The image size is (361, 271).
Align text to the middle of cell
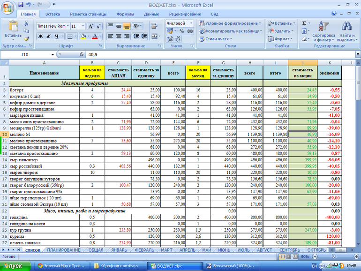119,26
